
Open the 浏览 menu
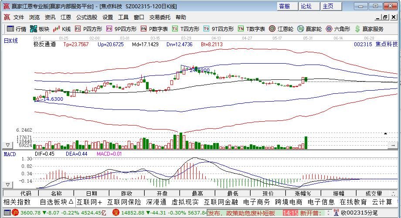[x=34, y=17]
